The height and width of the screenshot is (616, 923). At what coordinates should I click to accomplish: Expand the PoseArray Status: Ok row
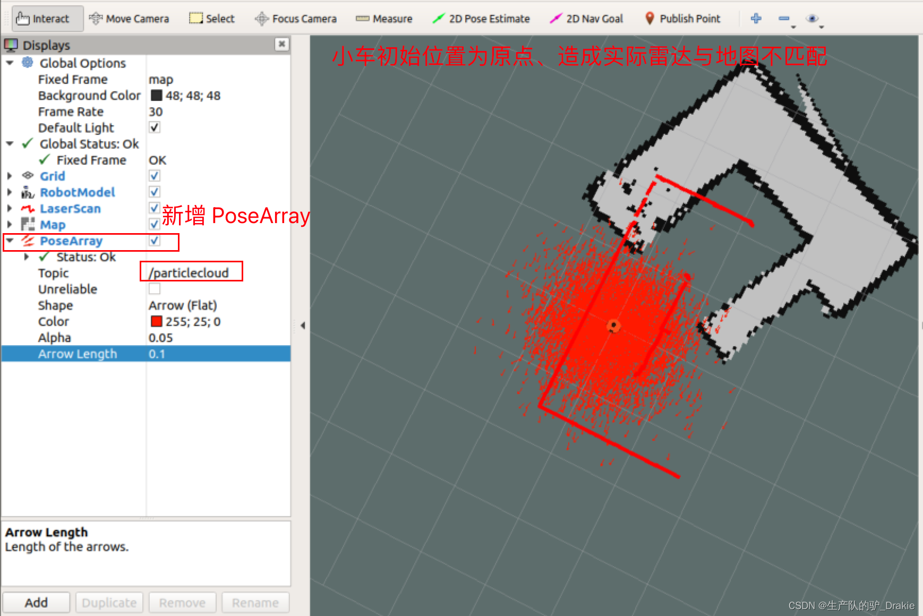(27, 257)
